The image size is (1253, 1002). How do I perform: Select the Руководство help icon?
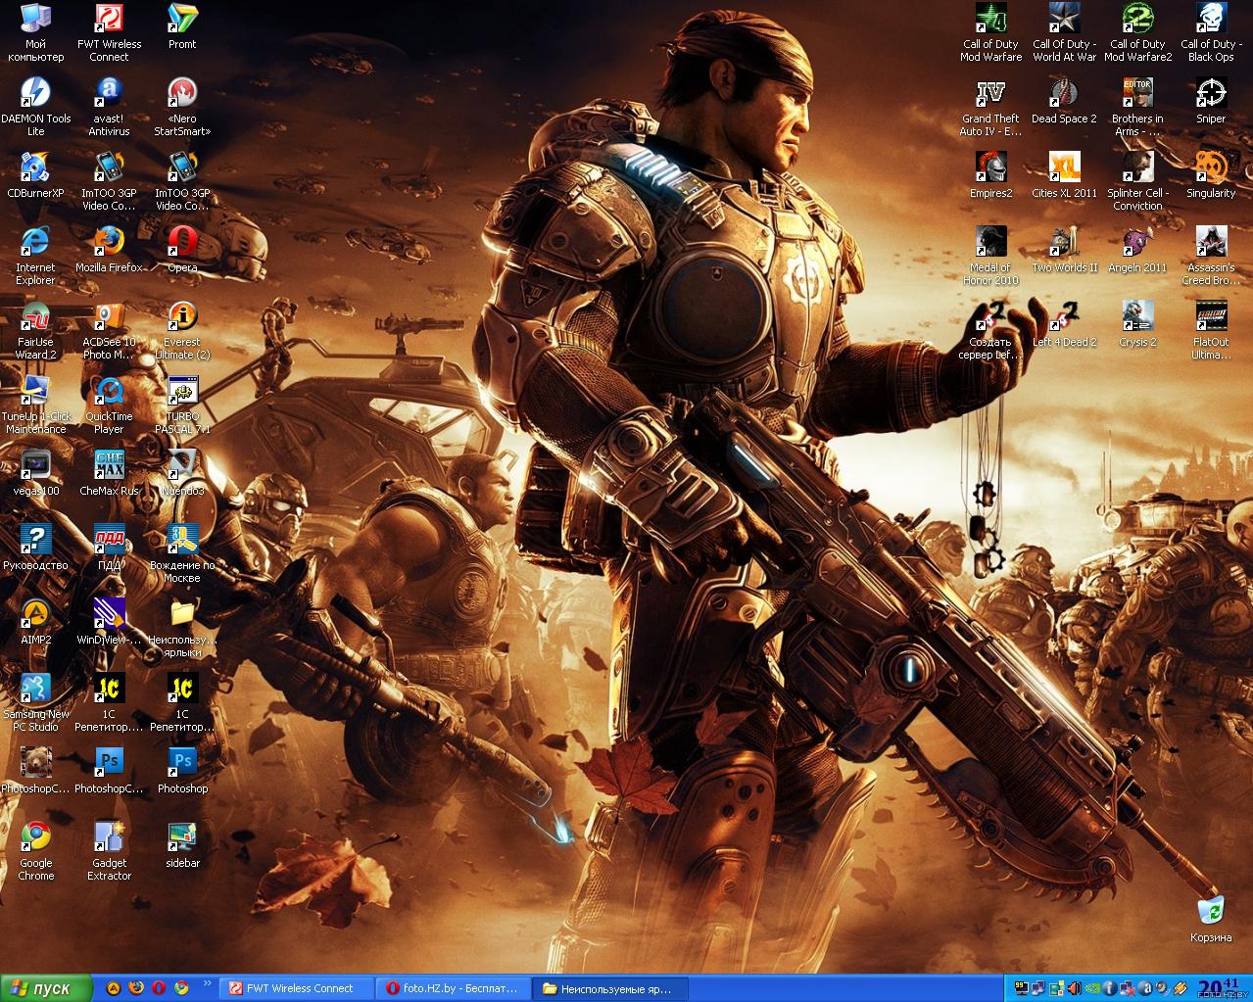click(35, 547)
